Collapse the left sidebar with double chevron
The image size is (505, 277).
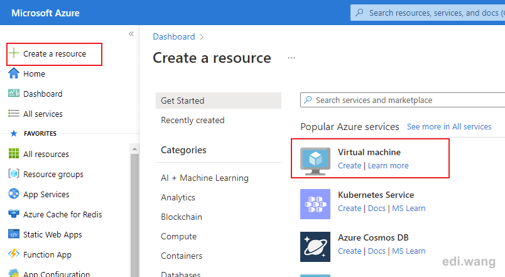131,34
